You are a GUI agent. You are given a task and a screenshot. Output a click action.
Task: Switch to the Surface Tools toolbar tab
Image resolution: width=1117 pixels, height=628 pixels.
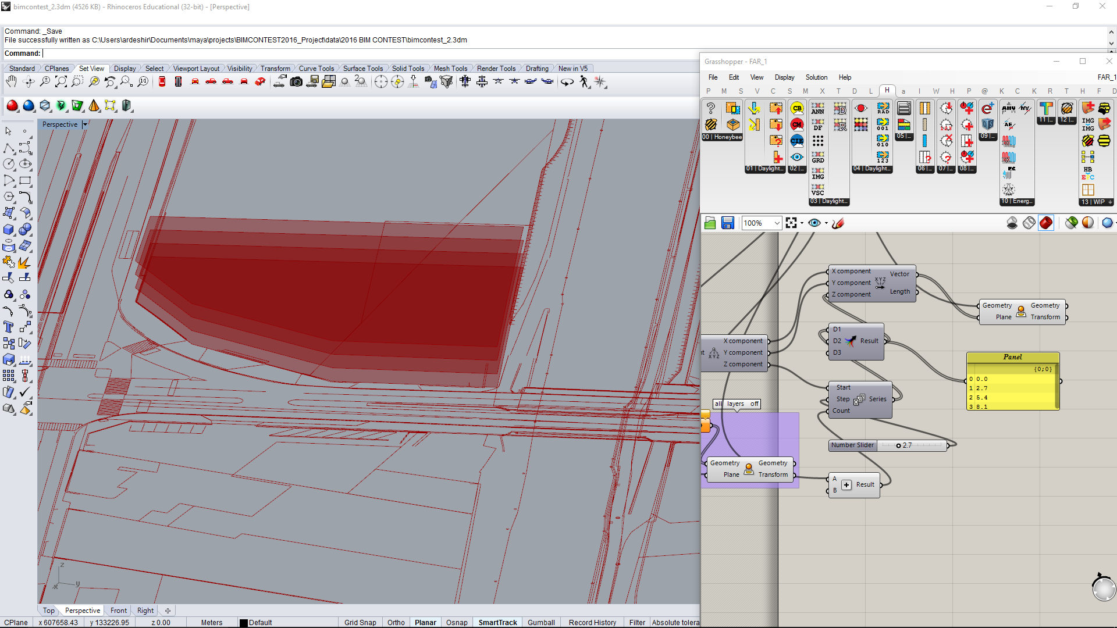(x=362, y=69)
